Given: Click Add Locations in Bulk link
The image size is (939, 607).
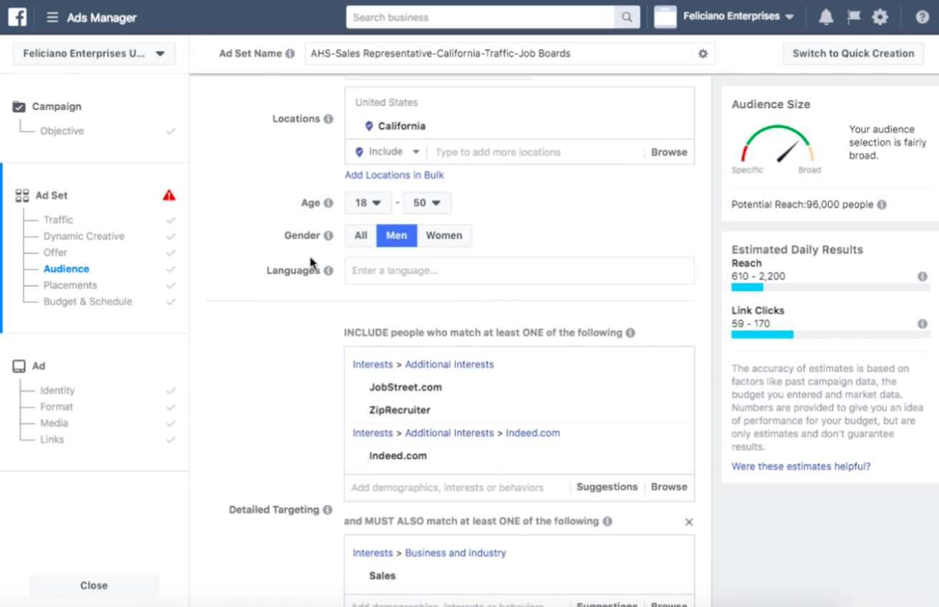Looking at the screenshot, I should pos(395,175).
